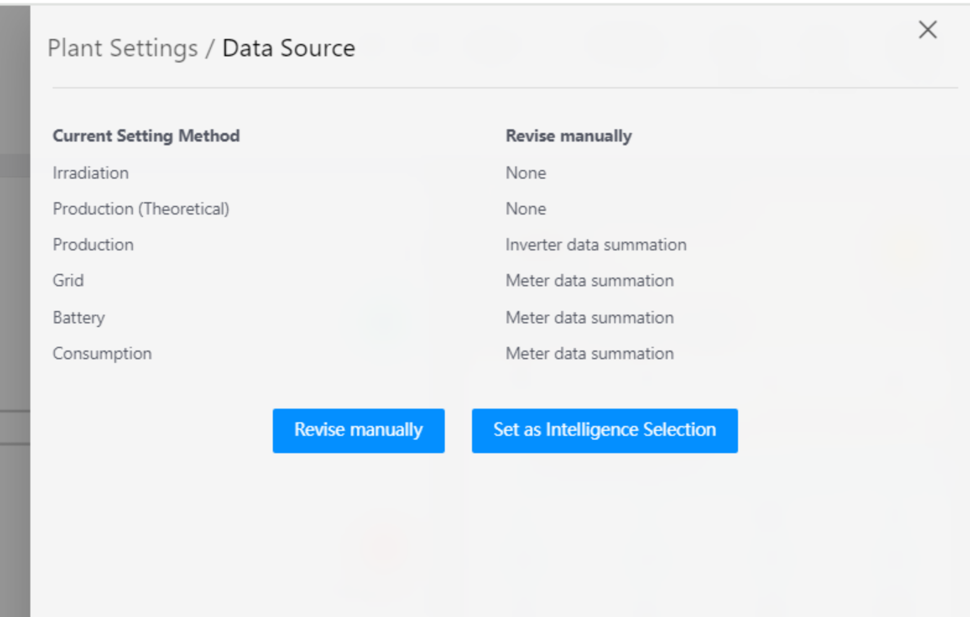Click the Production setting entry
This screenshot has width=970, height=617.
click(x=93, y=245)
